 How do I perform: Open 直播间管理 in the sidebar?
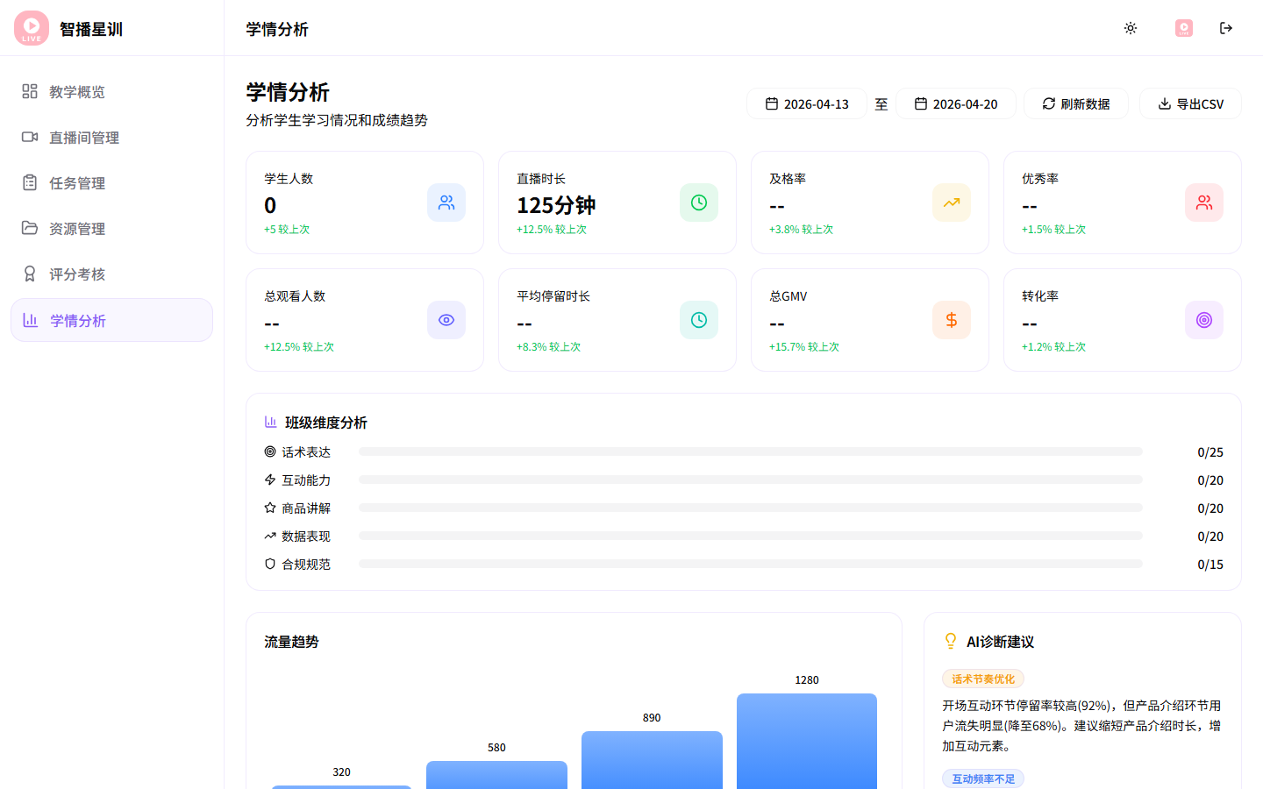tap(111, 137)
